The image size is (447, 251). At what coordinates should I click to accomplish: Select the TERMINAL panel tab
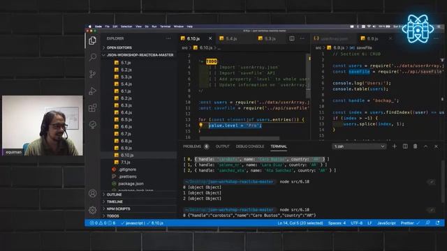tap(279, 146)
